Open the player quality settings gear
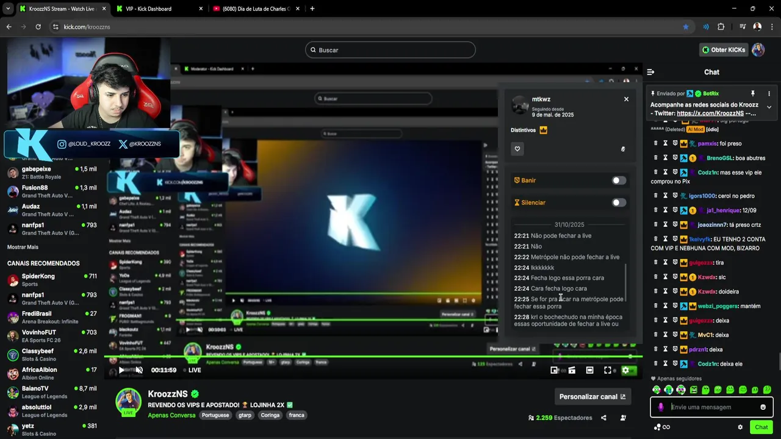This screenshot has width=781, height=439. tap(625, 370)
